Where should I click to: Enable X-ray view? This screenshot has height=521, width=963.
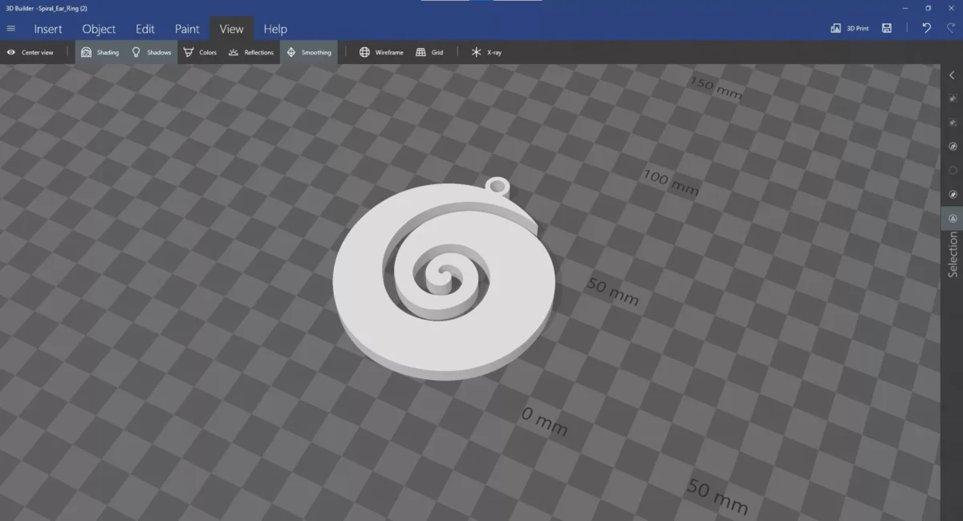(x=486, y=52)
